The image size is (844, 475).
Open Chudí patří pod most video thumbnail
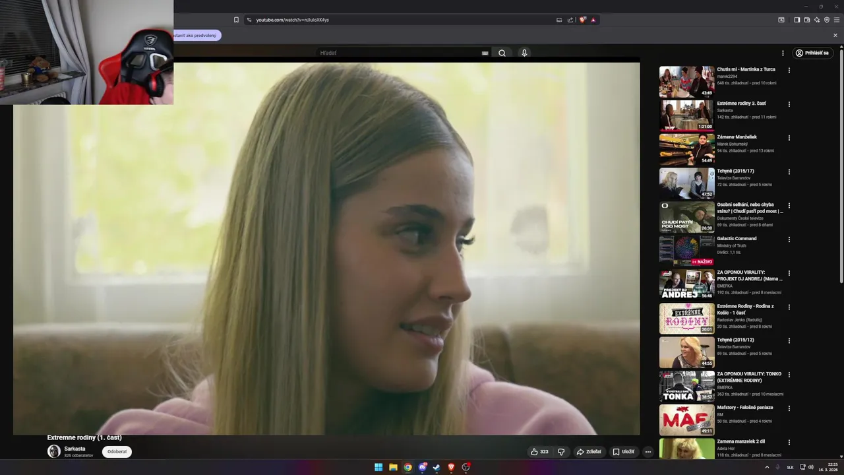(x=686, y=216)
